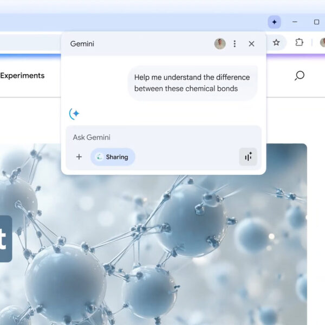Close the Gemini panel
325x325 pixels.
click(x=251, y=44)
